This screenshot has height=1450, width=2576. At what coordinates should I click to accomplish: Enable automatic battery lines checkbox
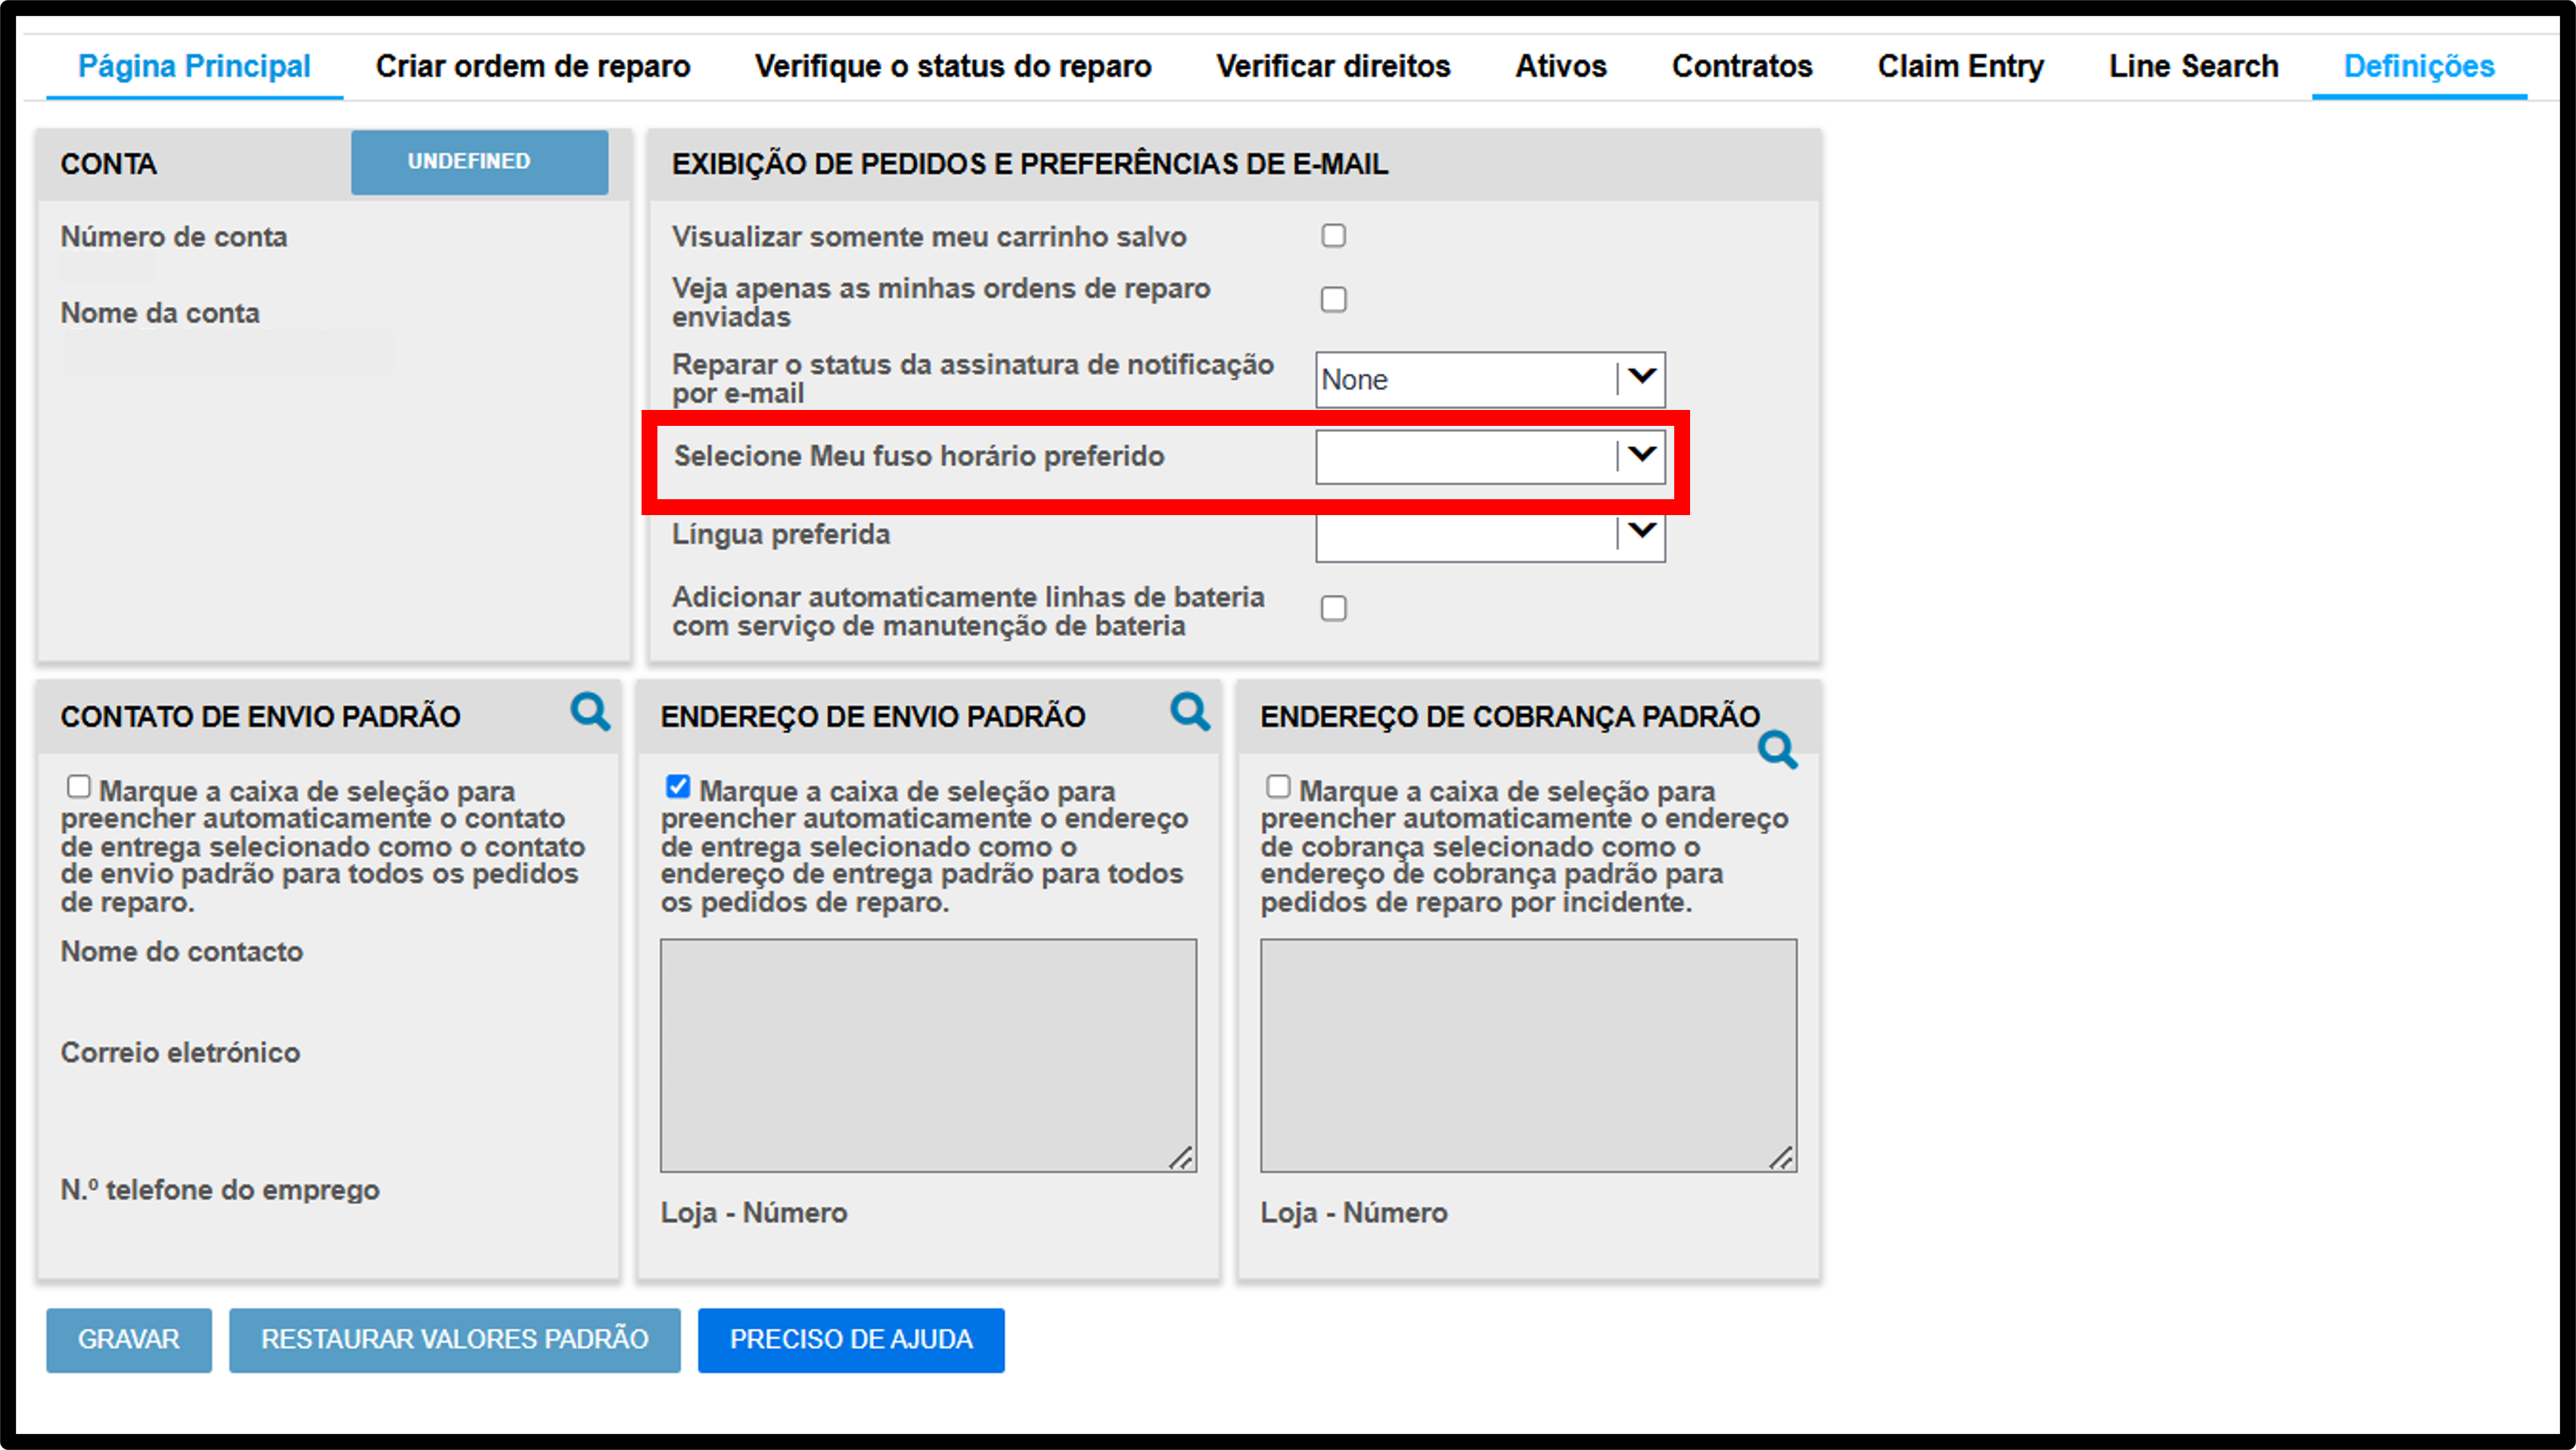tap(1333, 608)
